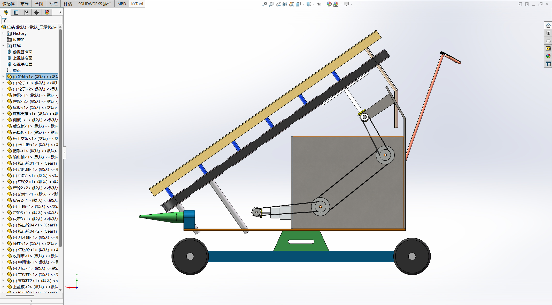Open the Design Library task pane icon

[548, 33]
